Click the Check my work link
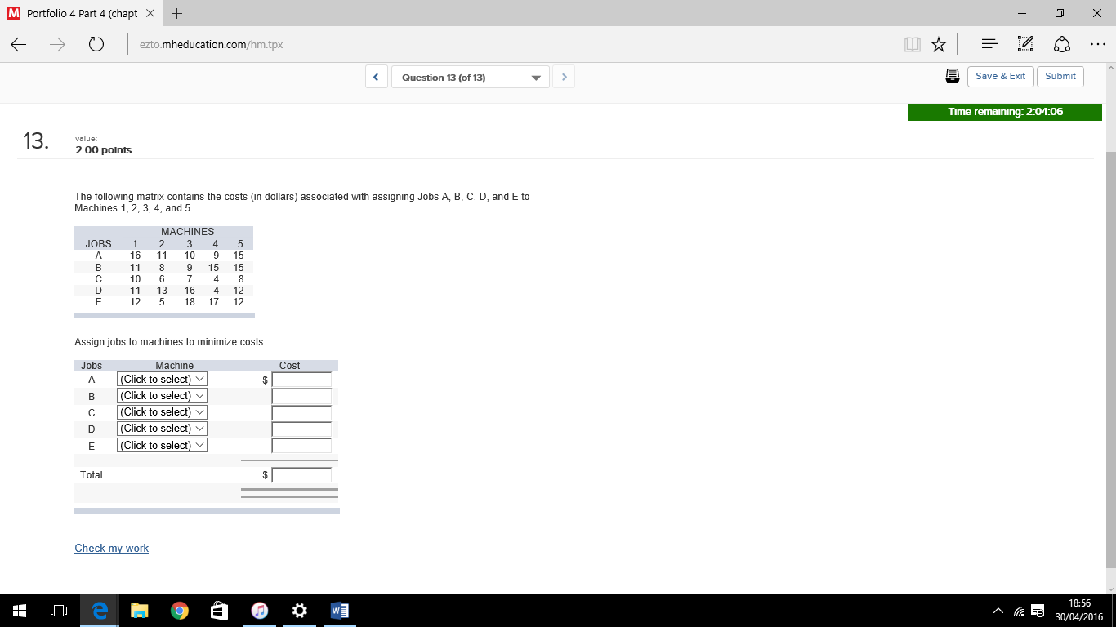The height and width of the screenshot is (627, 1116). click(112, 548)
